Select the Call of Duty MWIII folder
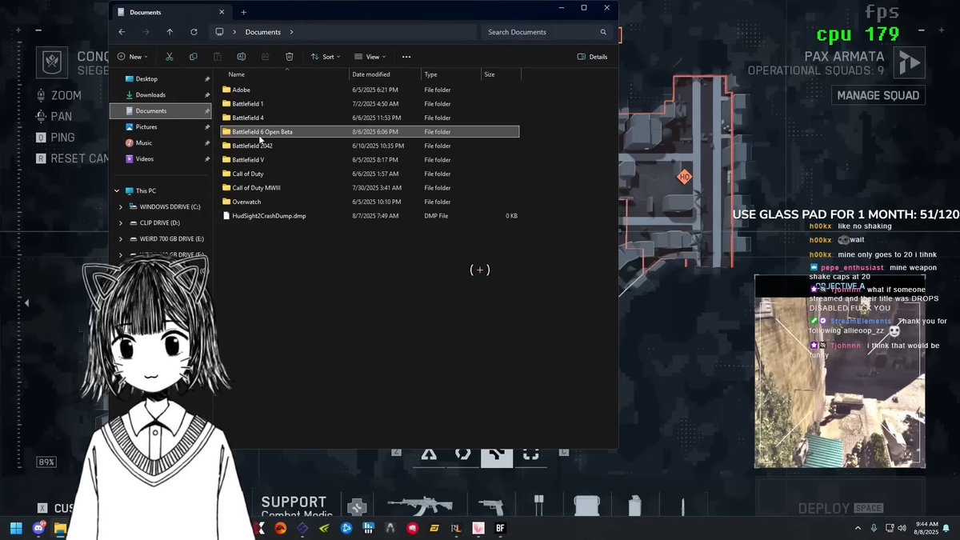The image size is (960, 540). pyautogui.click(x=370, y=188)
